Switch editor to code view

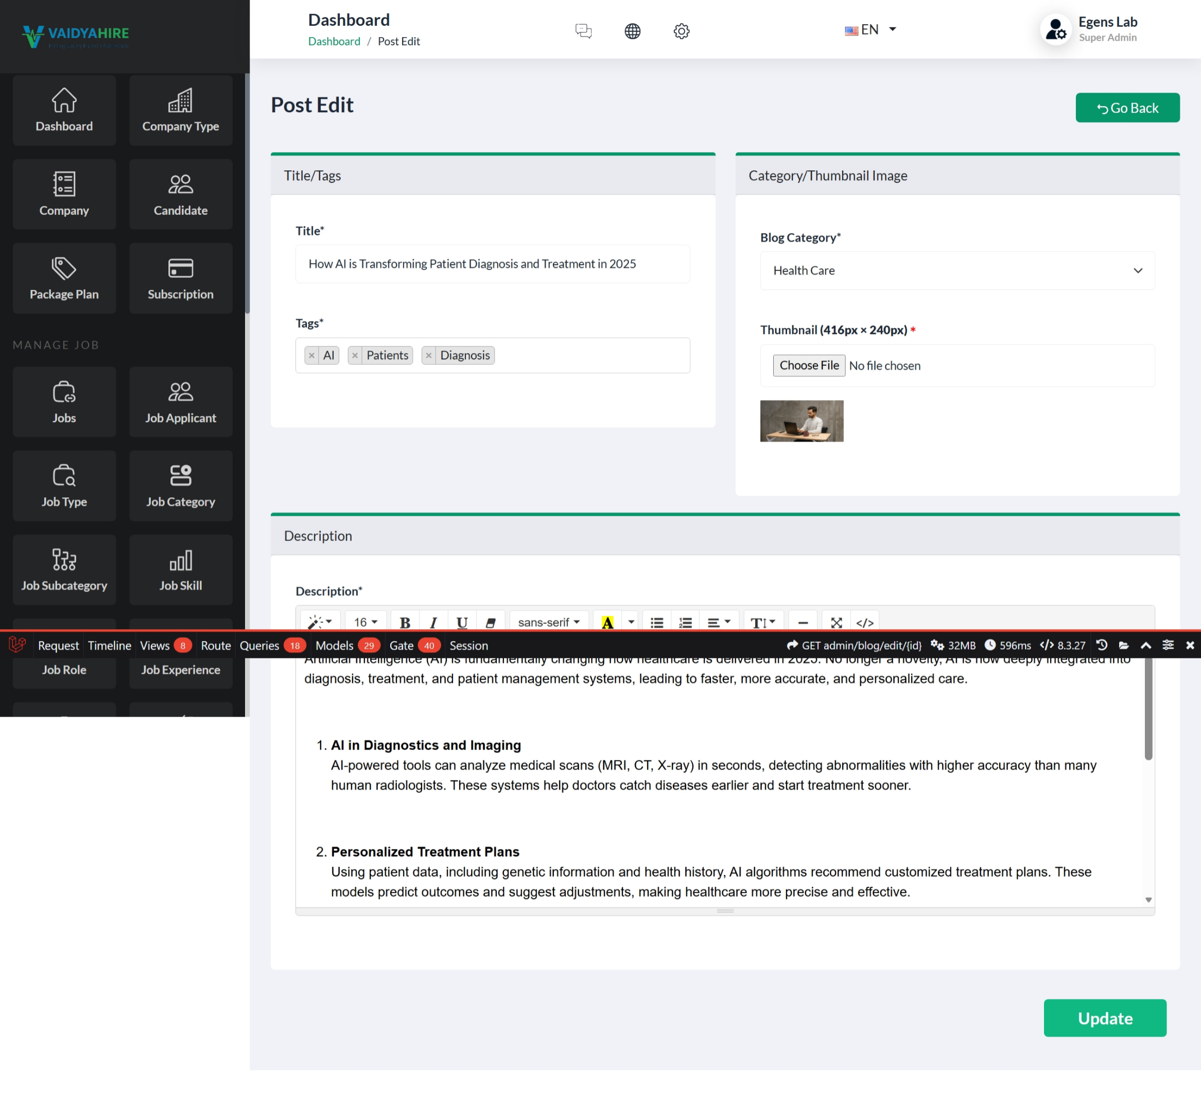click(x=864, y=622)
